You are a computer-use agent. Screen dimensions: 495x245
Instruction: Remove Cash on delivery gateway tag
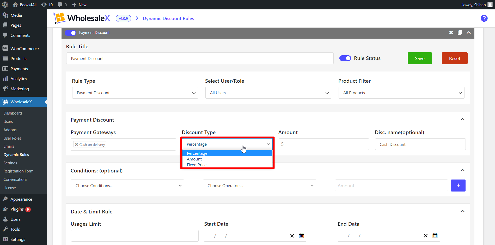click(x=76, y=144)
